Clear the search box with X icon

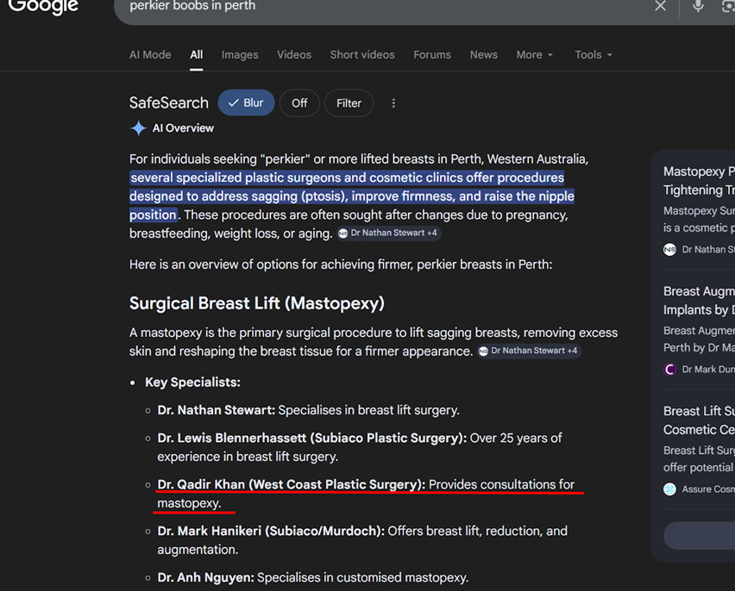click(x=660, y=6)
